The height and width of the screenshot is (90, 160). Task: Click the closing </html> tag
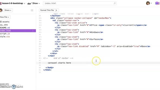click(x=47, y=70)
